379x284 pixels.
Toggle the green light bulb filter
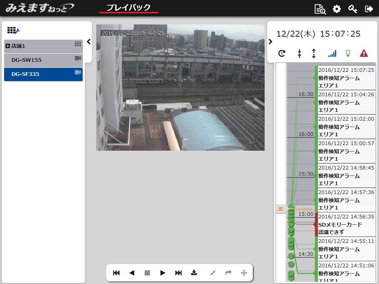(x=348, y=54)
